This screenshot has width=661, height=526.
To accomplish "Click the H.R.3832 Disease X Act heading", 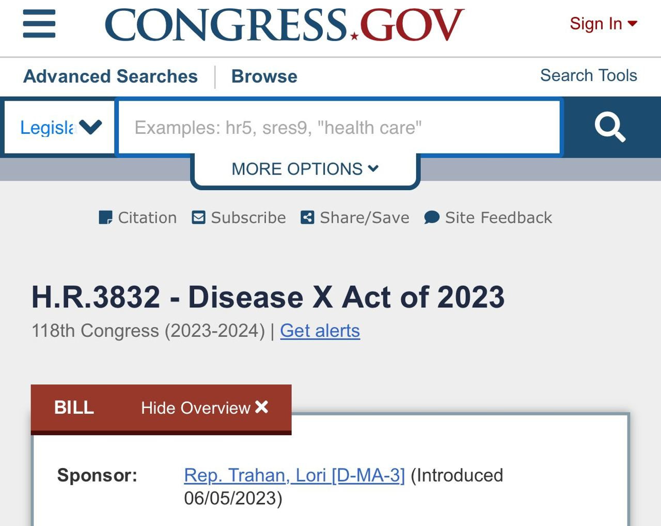I will point(268,297).
